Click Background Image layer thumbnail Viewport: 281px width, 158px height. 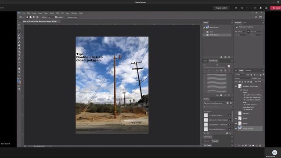240,129
